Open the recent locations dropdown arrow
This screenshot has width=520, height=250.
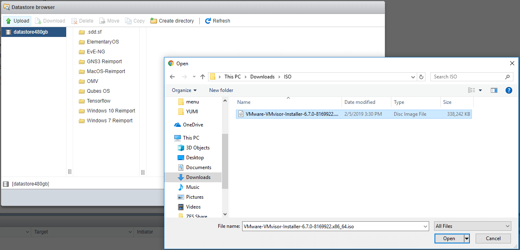tap(194, 77)
